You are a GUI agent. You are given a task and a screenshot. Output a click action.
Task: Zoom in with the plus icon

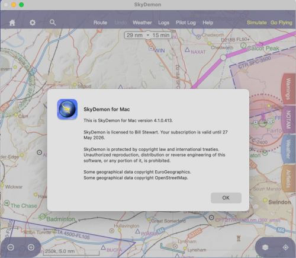(x=31, y=247)
